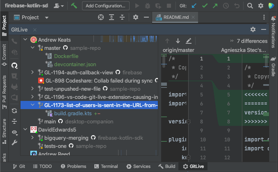The width and height of the screenshot is (278, 172).
Task: Click the Debug bug icon
Action: pos(147,6)
